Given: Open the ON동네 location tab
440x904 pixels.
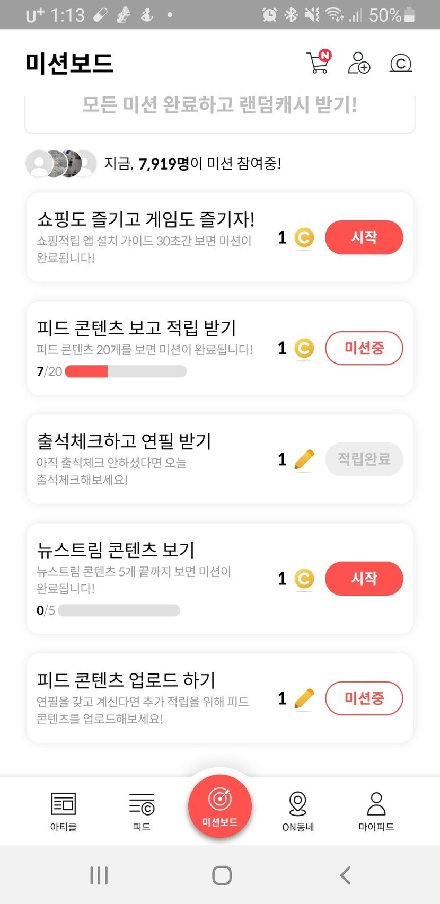Looking at the screenshot, I should [x=298, y=811].
